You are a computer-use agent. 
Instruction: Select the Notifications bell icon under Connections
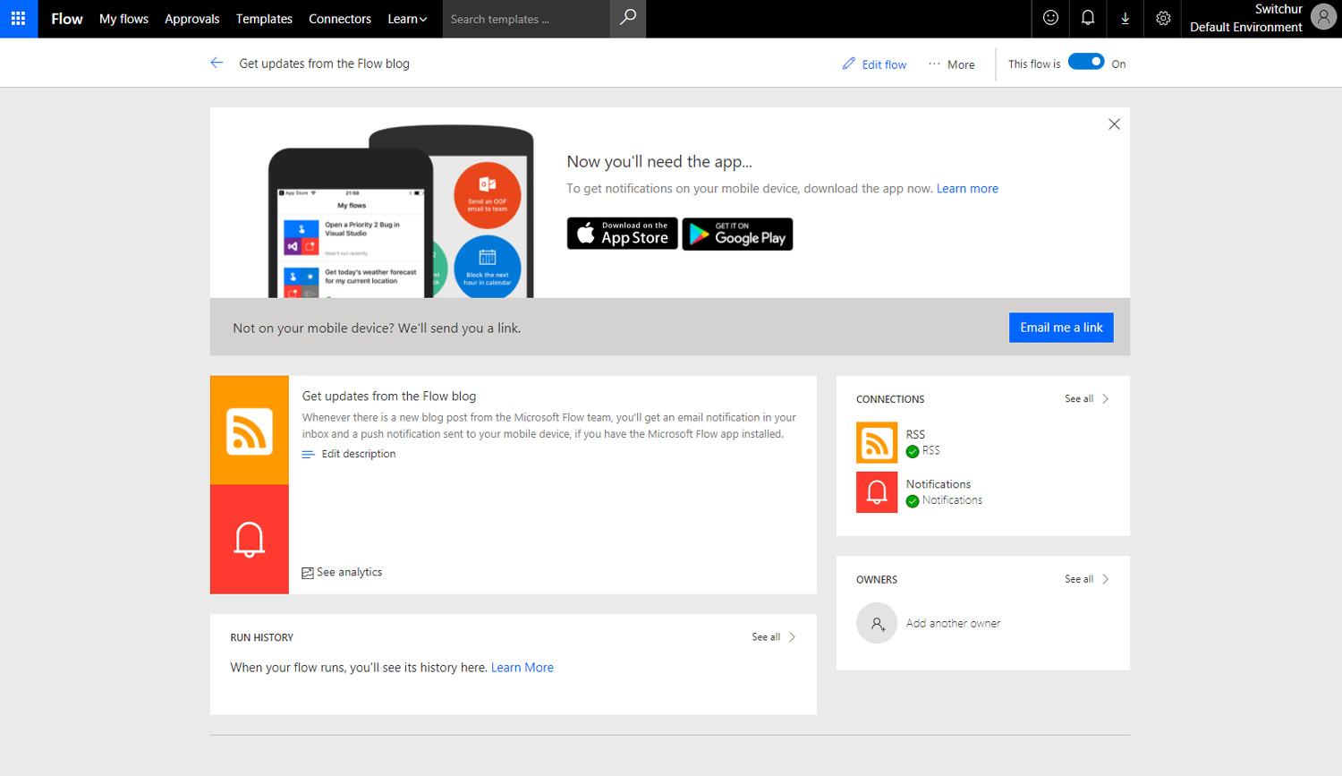[876, 491]
